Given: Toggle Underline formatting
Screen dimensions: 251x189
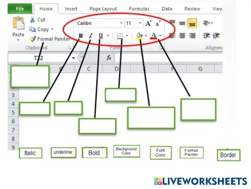Looking at the screenshot, I should pos(101,36).
